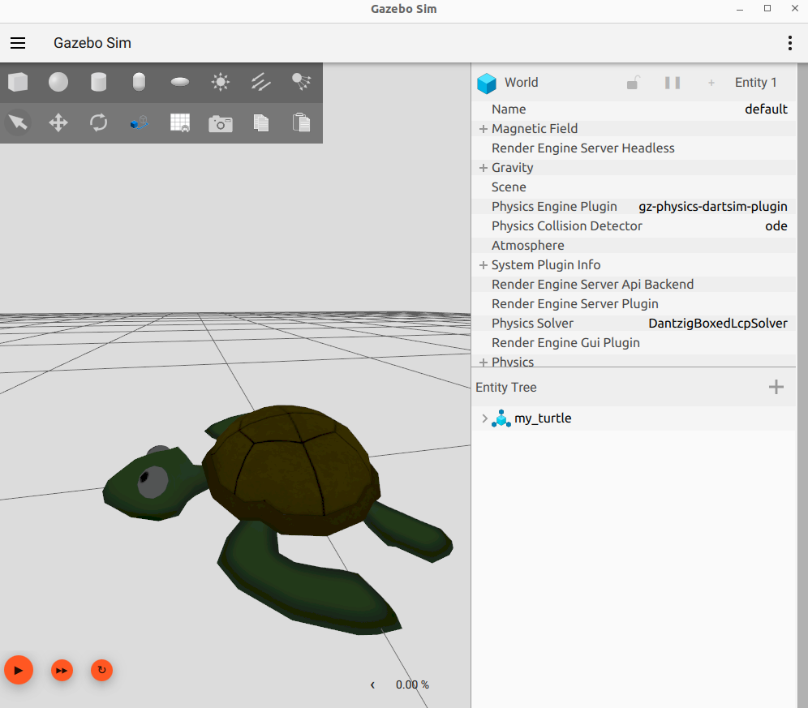Image resolution: width=808 pixels, height=708 pixels.
Task: Insert a box shape
Action: [18, 82]
